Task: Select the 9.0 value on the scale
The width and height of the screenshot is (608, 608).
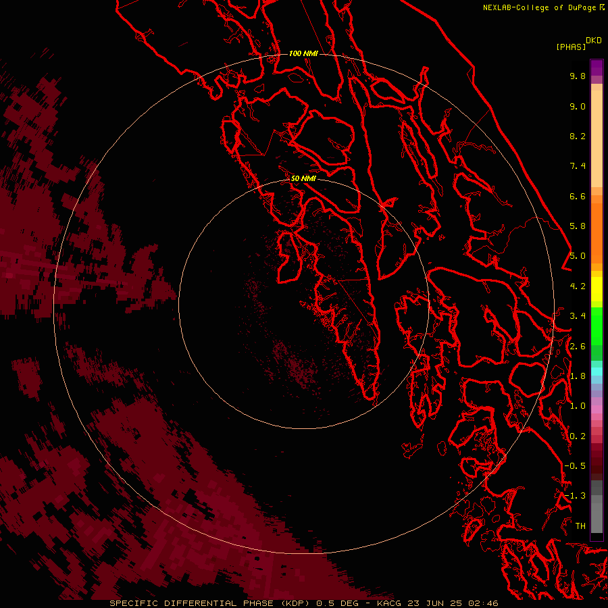Action: pyautogui.click(x=578, y=106)
